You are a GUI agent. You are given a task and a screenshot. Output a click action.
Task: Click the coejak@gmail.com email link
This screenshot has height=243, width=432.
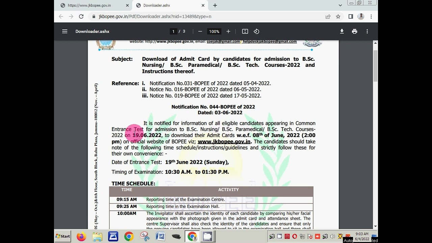pos(223,42)
